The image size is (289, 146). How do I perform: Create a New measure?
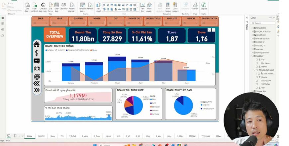coord(168,7)
